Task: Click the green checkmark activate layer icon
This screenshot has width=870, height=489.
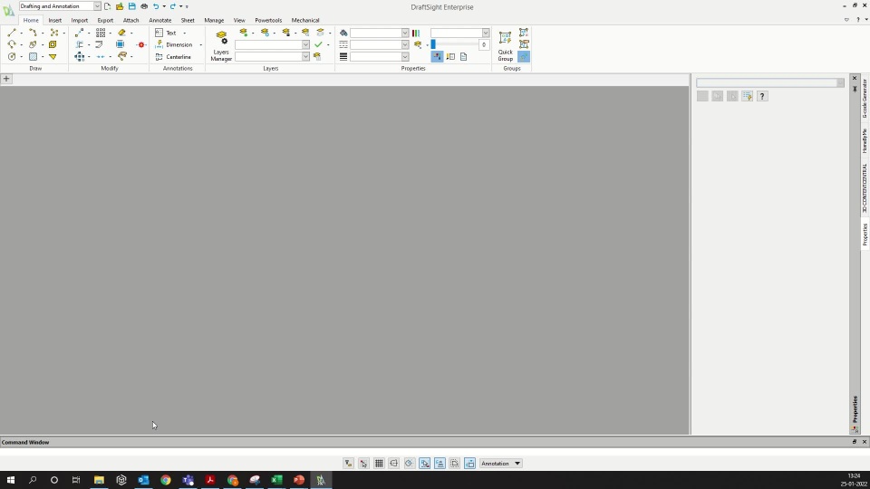Action: point(318,44)
